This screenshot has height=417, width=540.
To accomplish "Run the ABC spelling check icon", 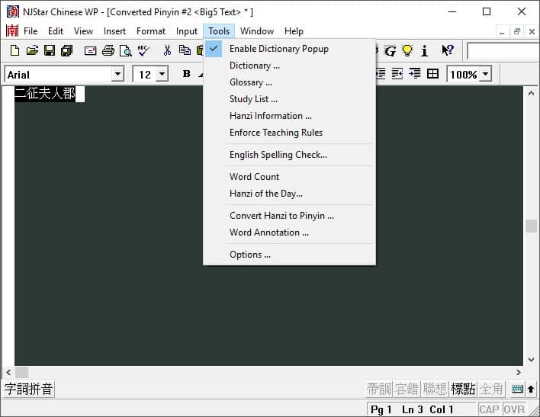I will 143,50.
